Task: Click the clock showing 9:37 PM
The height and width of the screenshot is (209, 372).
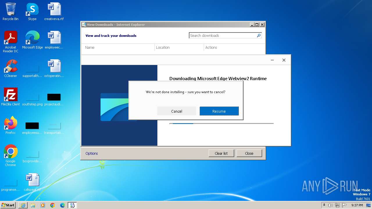Action: point(357,205)
